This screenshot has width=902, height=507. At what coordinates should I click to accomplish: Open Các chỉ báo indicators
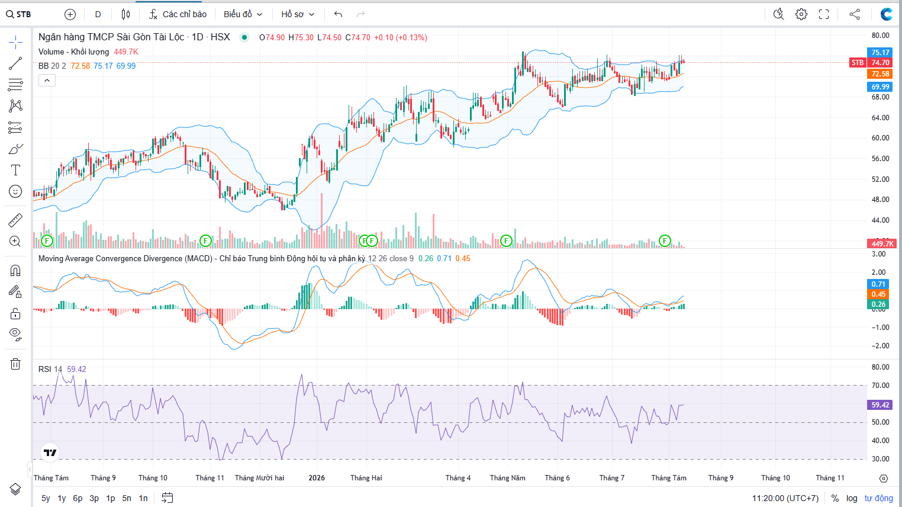click(x=178, y=14)
